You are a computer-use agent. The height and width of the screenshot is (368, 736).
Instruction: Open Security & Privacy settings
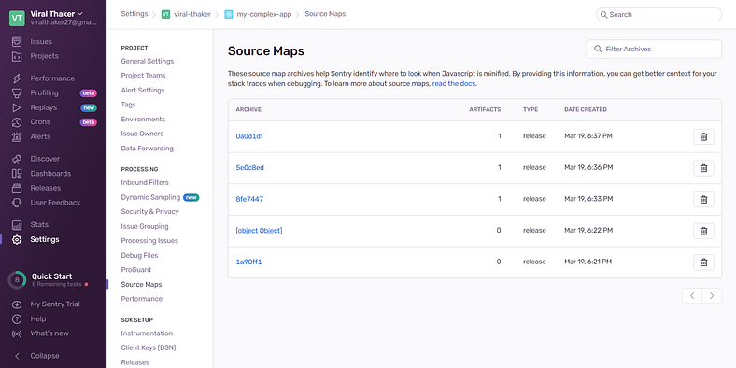coord(149,212)
